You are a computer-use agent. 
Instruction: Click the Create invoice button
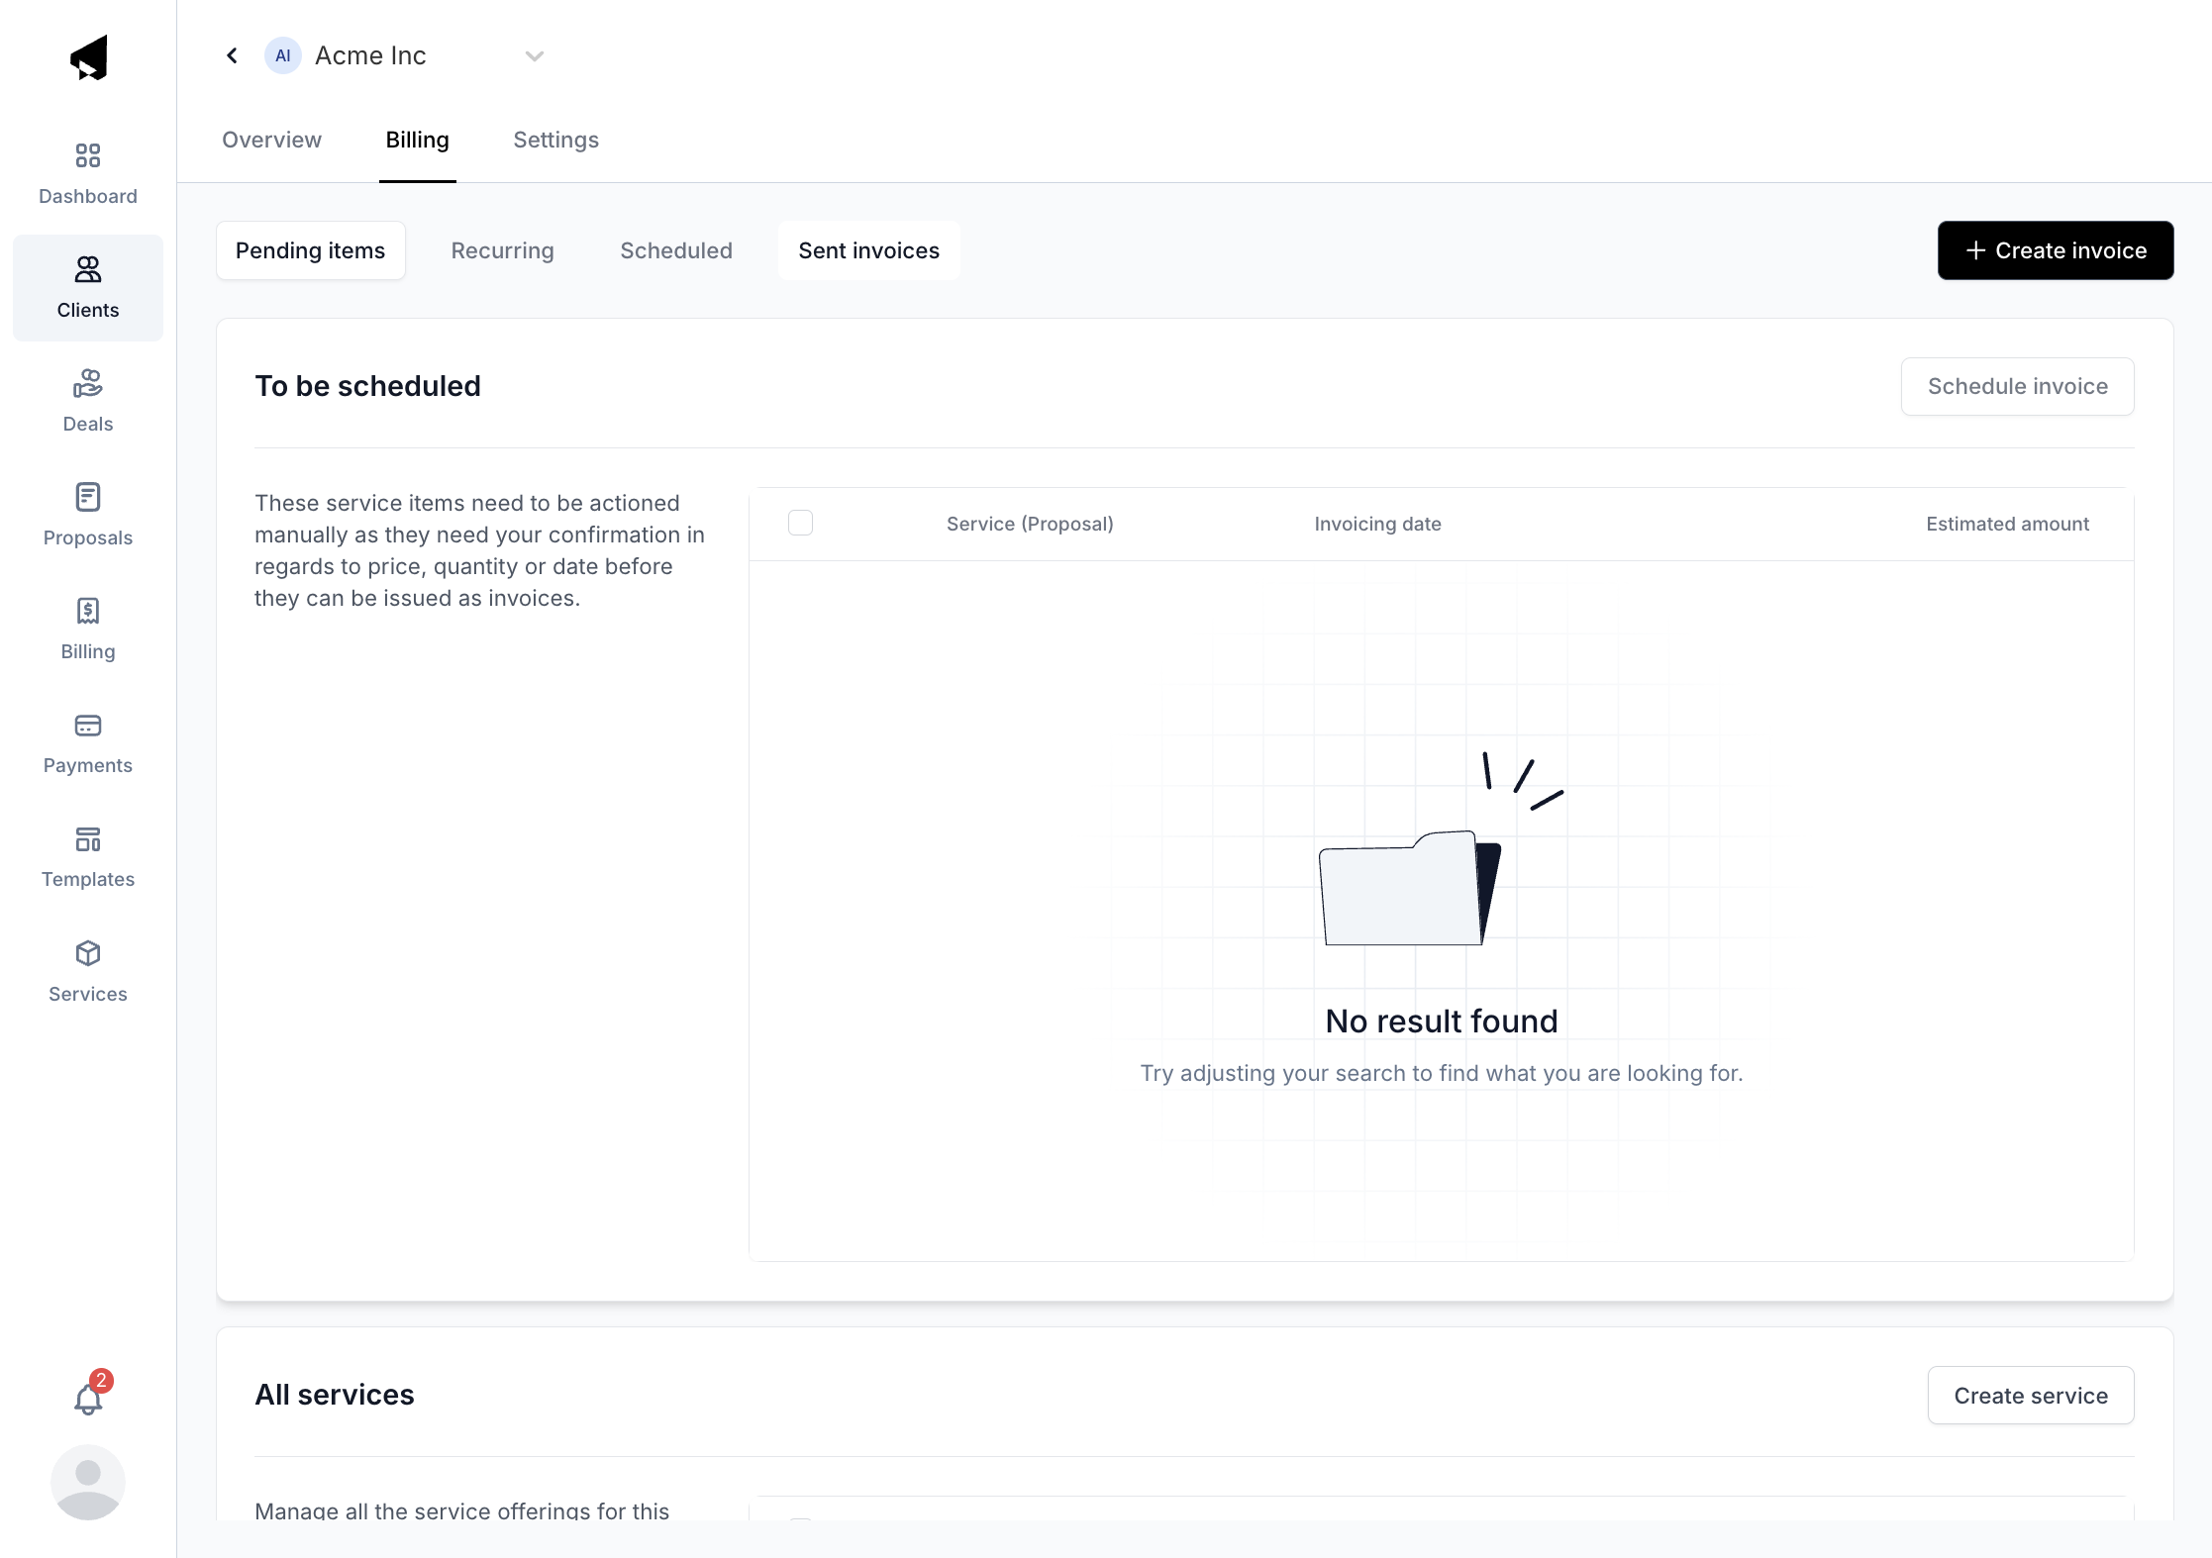(2056, 250)
